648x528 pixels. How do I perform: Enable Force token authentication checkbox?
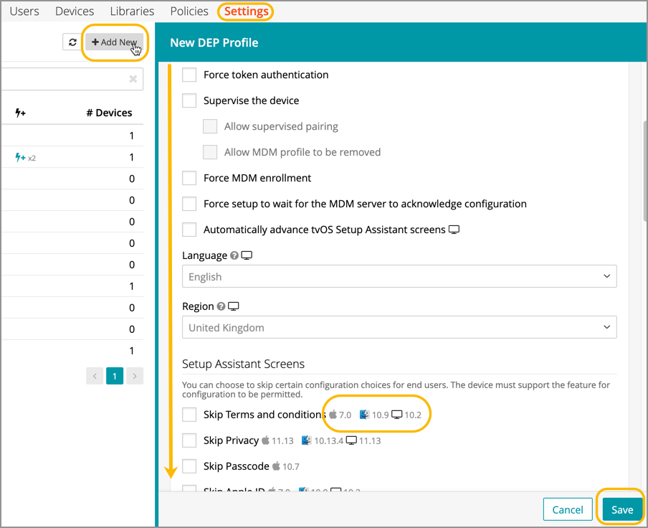click(x=189, y=75)
